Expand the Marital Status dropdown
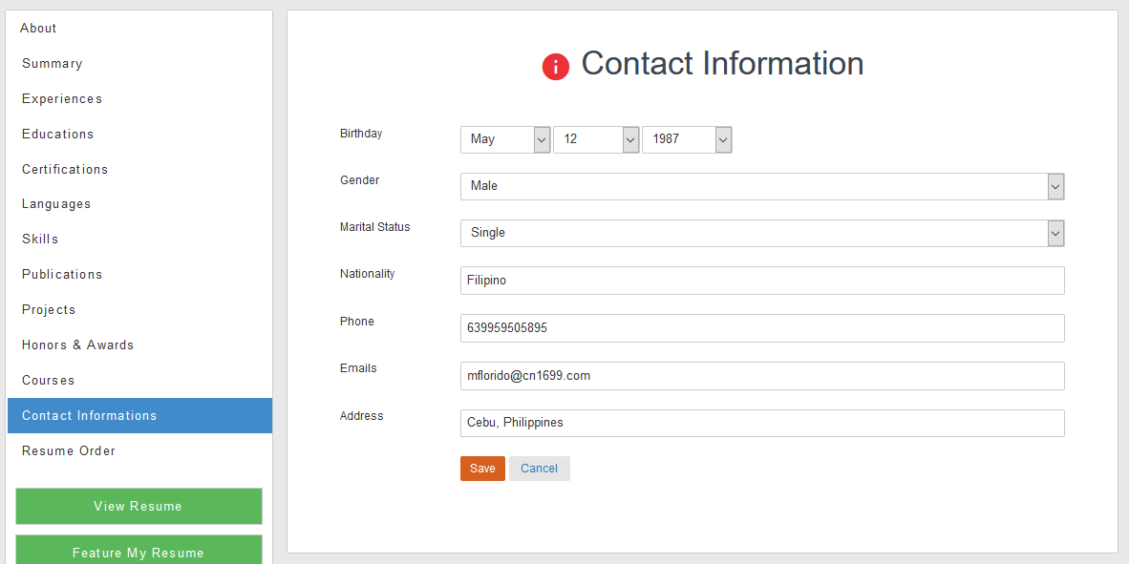Image resolution: width=1129 pixels, height=564 pixels. [x=761, y=233]
